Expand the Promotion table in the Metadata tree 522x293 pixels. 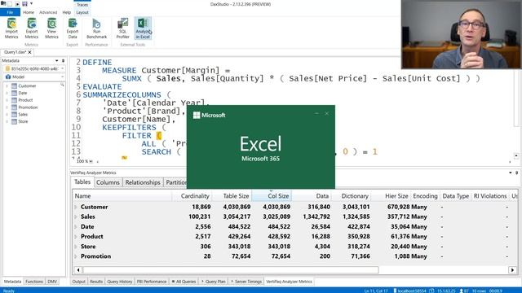pyautogui.click(x=7, y=107)
